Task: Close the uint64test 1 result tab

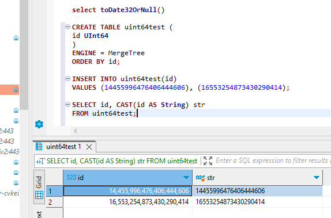Action: click(x=89, y=147)
